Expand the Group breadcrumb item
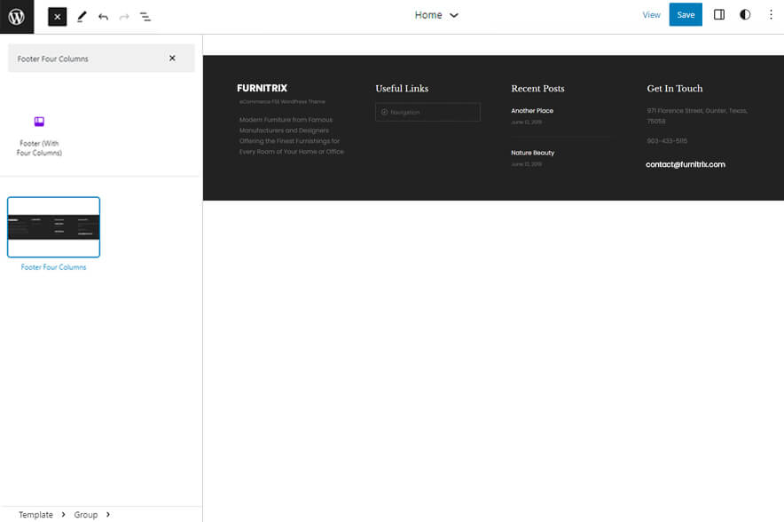 tap(88, 515)
